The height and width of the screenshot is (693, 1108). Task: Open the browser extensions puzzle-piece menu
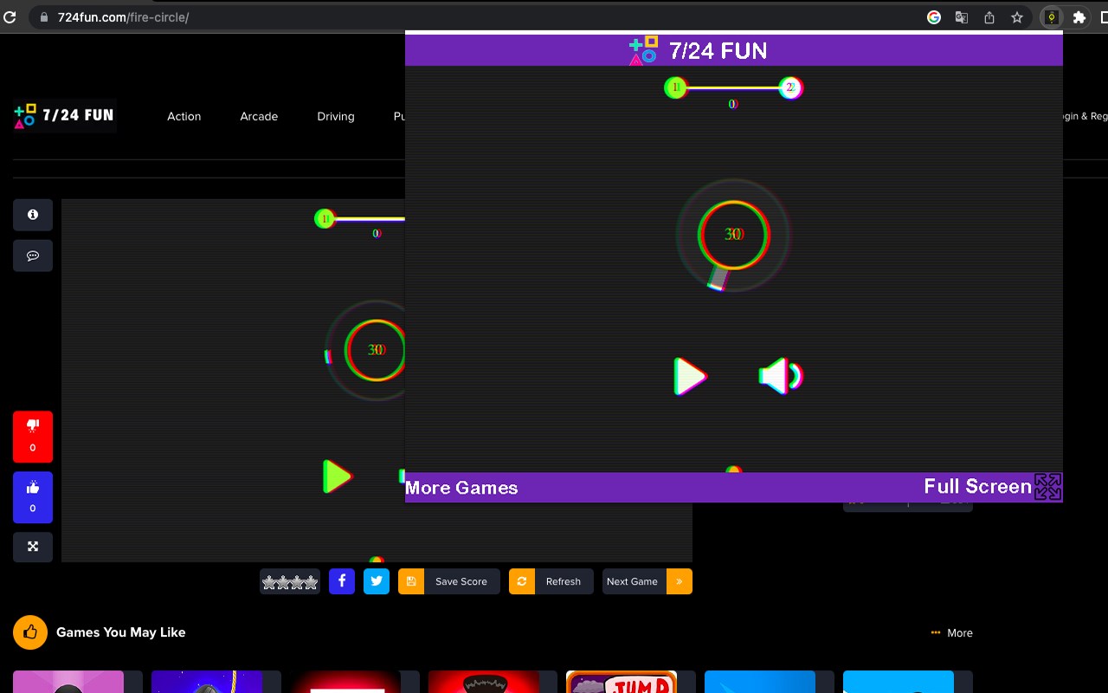(x=1079, y=16)
